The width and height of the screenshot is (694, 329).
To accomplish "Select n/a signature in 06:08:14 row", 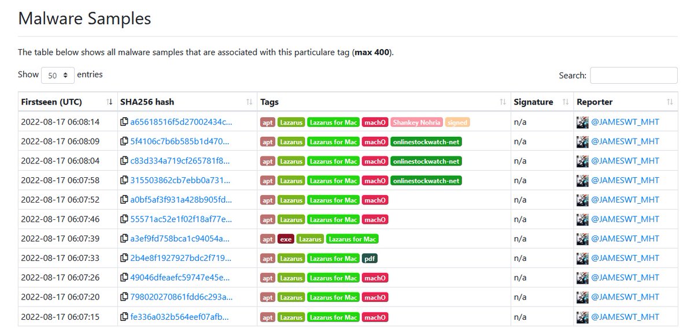I will click(x=520, y=122).
